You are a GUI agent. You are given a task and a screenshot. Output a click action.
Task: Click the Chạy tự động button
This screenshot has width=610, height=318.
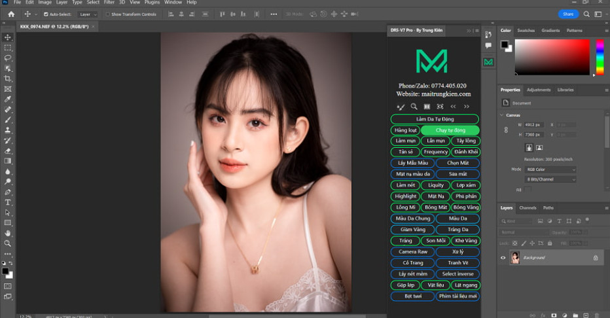click(x=450, y=130)
